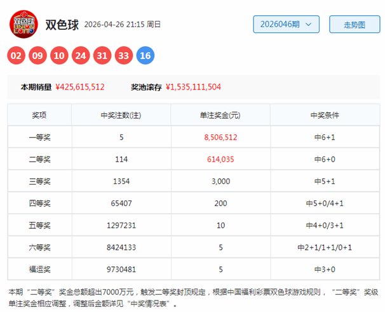Click the 奖项 column header
Viewport: 385px width, 312px height.
click(39, 115)
